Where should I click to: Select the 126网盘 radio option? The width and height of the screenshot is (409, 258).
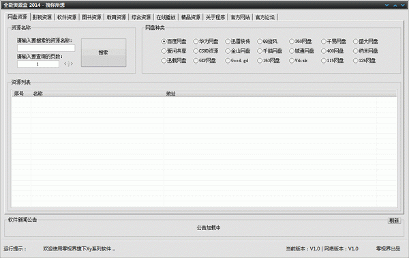(x=365, y=61)
